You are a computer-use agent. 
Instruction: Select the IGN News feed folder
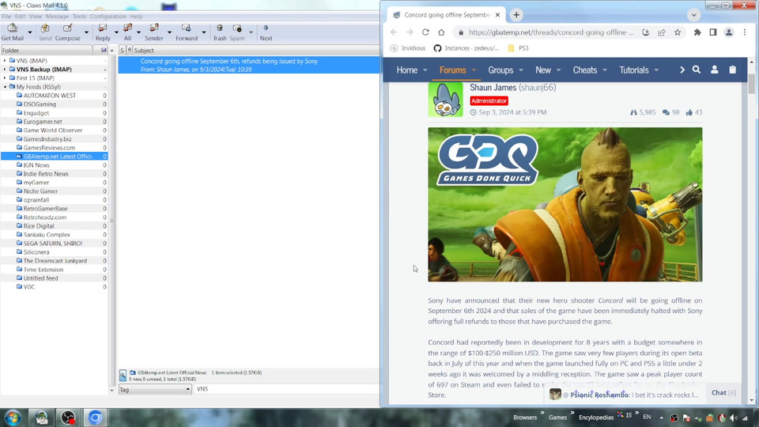pyautogui.click(x=36, y=165)
